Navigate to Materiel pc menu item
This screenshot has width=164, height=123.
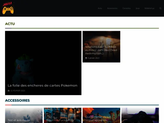(x=149, y=8)
